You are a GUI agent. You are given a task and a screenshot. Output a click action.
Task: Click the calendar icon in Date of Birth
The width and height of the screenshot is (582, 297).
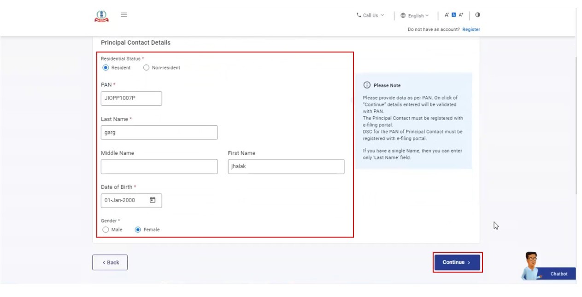153,200
